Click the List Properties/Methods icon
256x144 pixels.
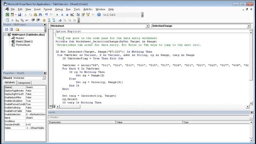pyautogui.click(x=7, y=20)
